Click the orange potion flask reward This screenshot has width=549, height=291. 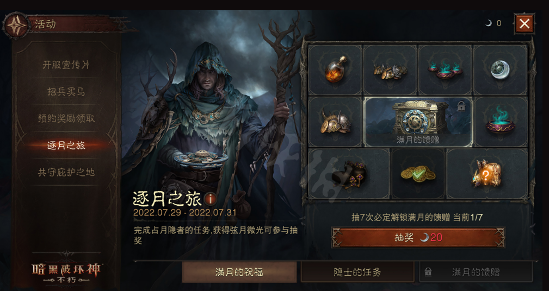pyautogui.click(x=335, y=69)
